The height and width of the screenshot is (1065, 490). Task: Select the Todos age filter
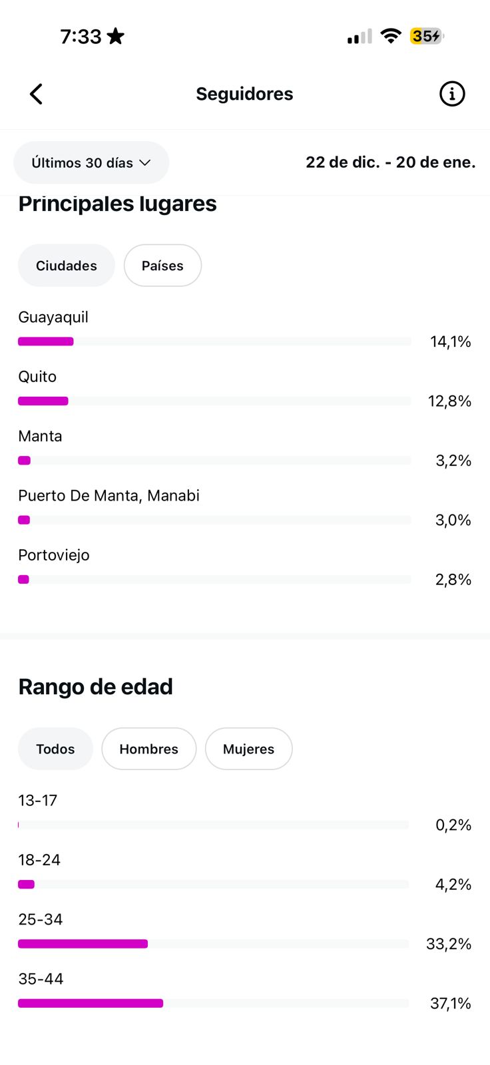(x=55, y=749)
